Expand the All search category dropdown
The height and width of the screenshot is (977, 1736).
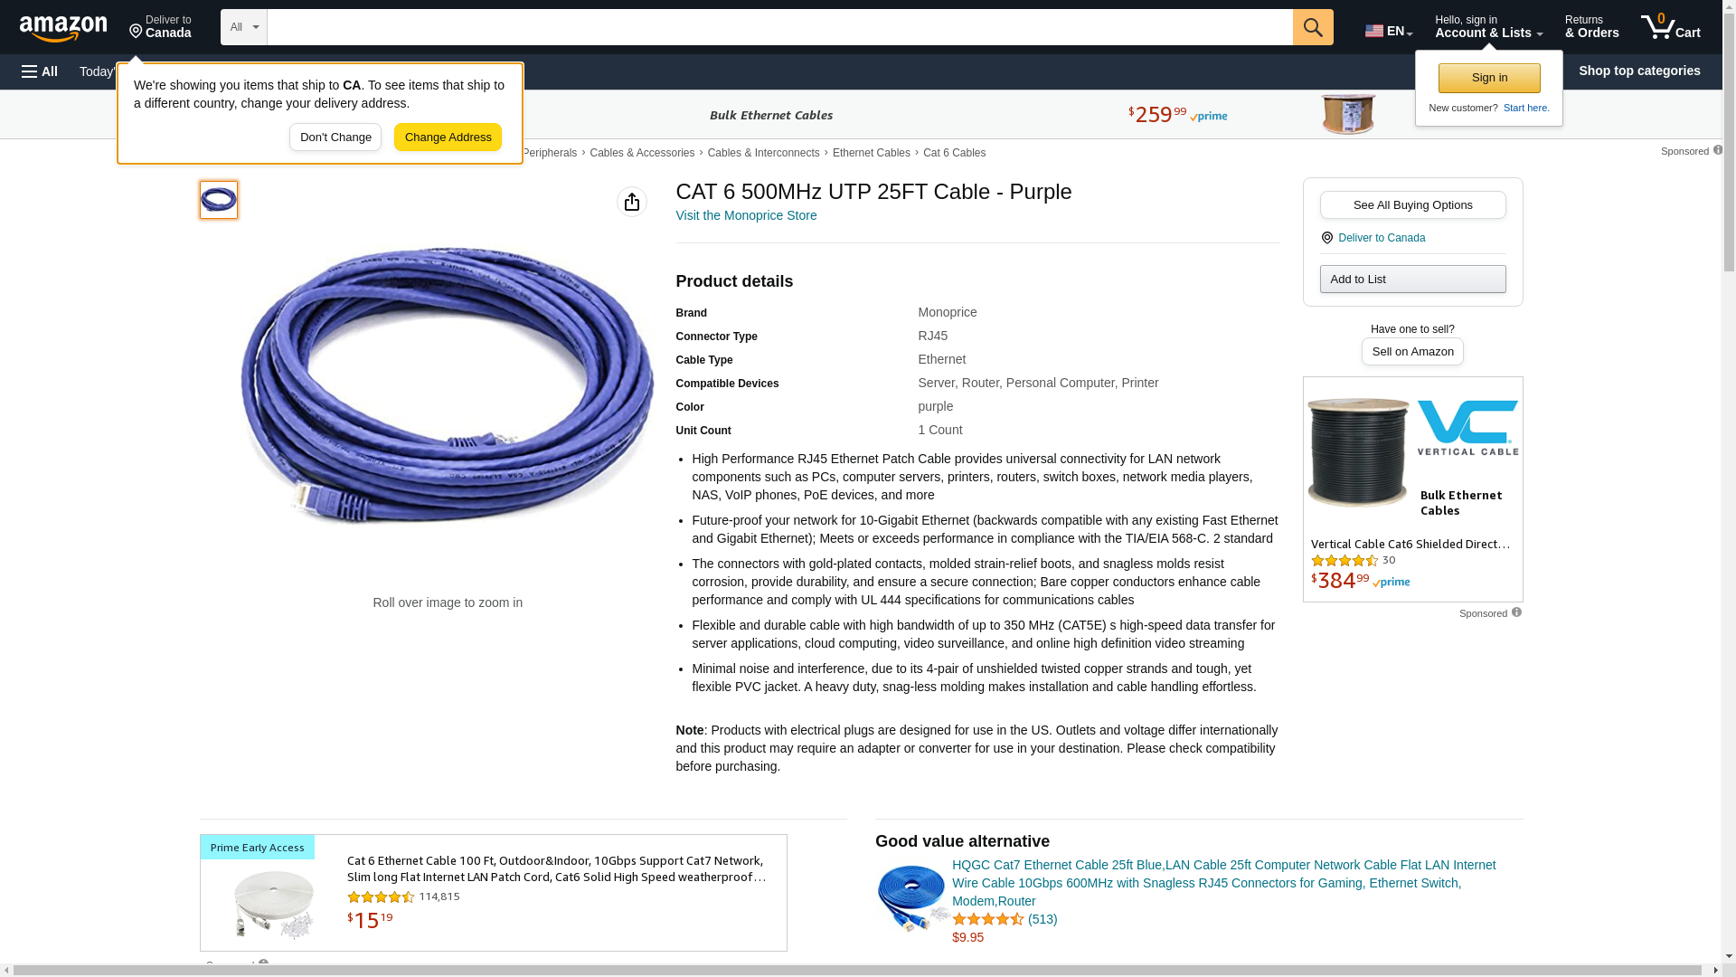(244, 27)
